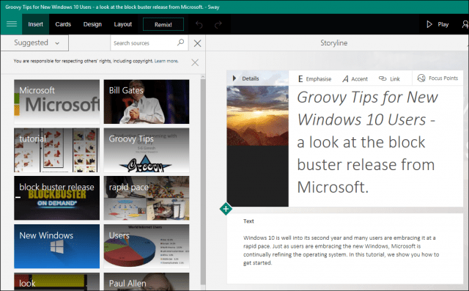Redo the last action
The width and height of the screenshot is (469, 291).
click(x=218, y=24)
